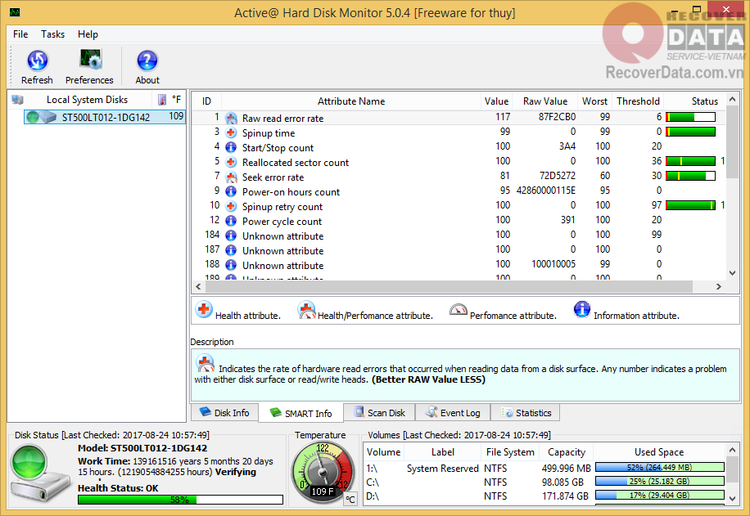The height and width of the screenshot is (516, 750).
Task: Click SMART table scroll-down arrow
Action: point(732,273)
